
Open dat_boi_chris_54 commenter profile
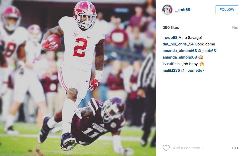coord(178,44)
